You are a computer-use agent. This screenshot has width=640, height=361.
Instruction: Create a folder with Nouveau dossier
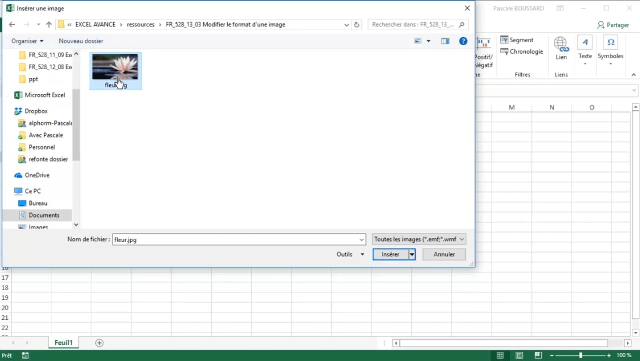point(80,41)
